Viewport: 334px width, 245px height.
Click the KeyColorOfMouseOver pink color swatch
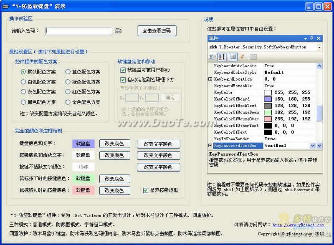coord(268,119)
